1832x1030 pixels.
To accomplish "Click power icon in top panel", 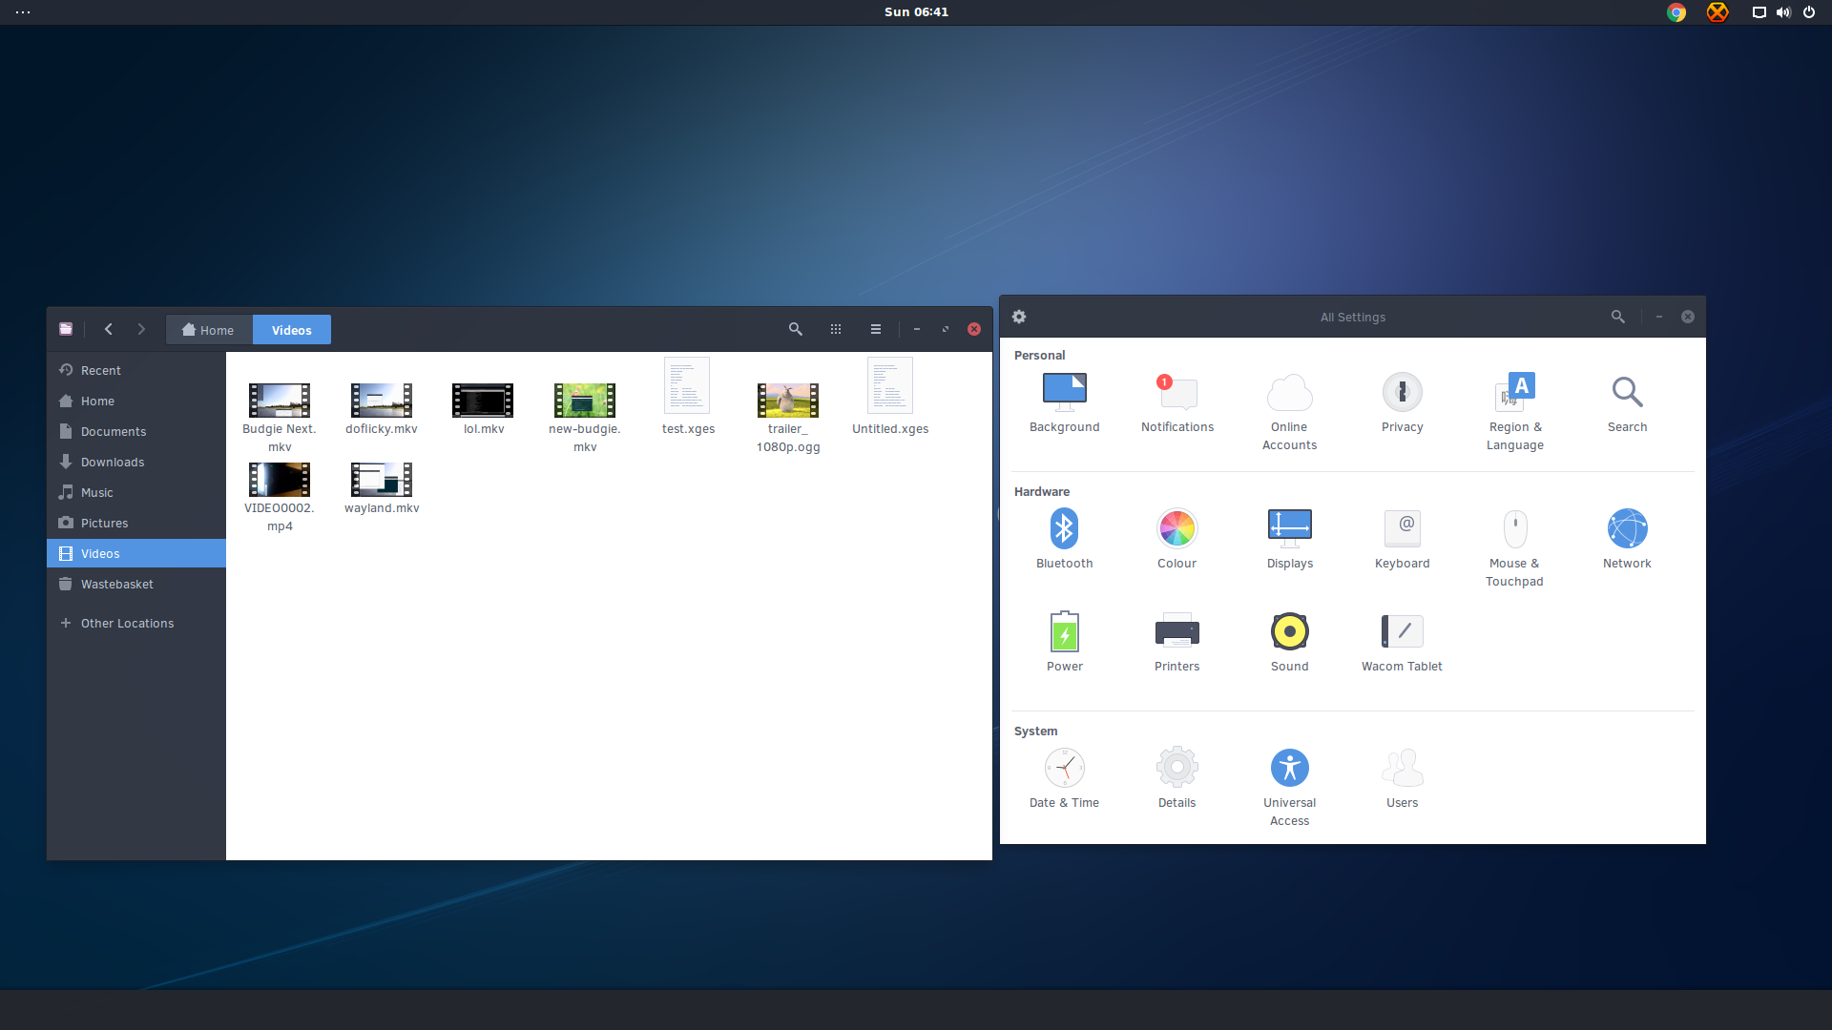I will [x=1809, y=12].
